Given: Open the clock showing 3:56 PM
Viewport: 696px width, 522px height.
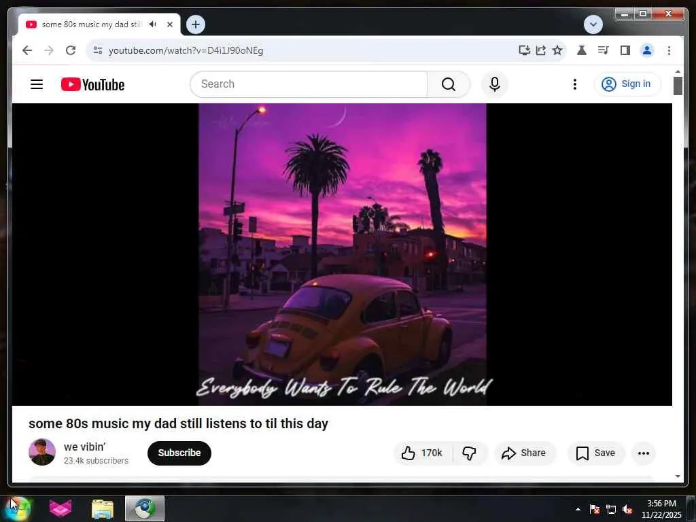Looking at the screenshot, I should [x=661, y=509].
